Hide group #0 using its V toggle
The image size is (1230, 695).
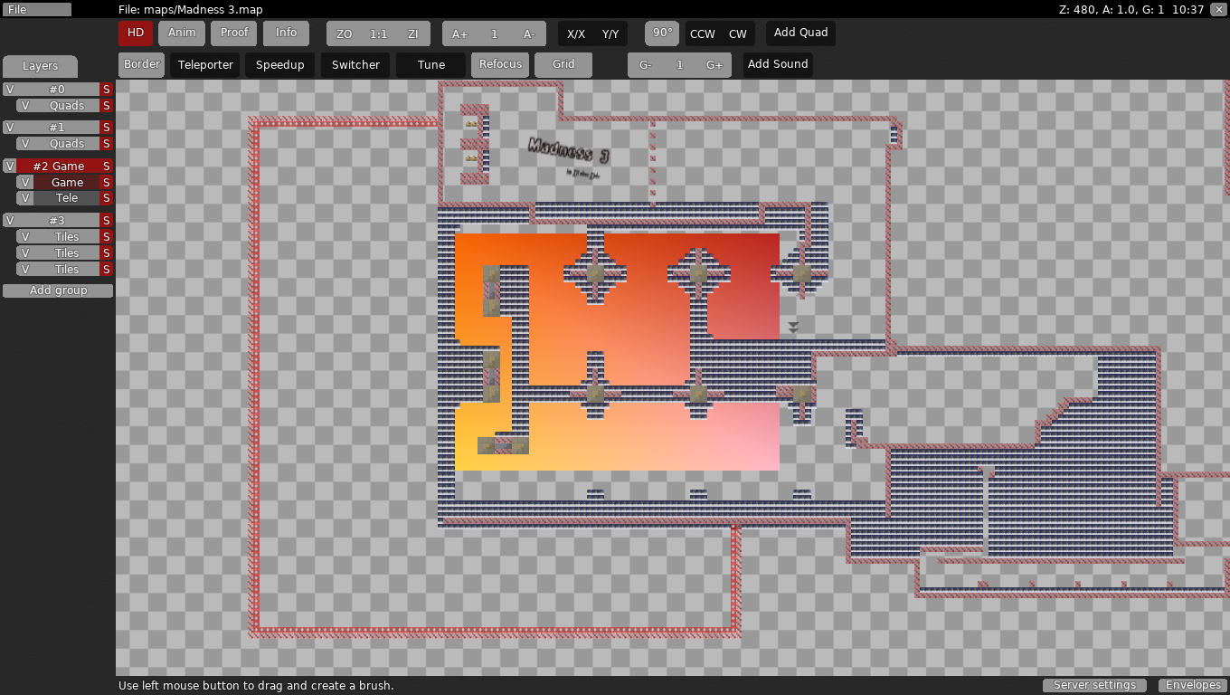pyautogui.click(x=10, y=90)
